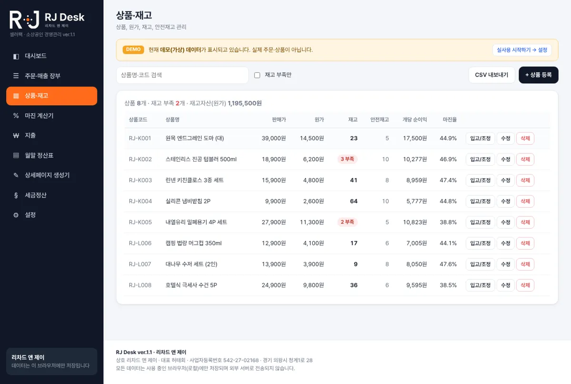Image resolution: width=571 pixels, height=384 pixels.
Task: Open the 설정 gear icon
Action: [x=16, y=215]
